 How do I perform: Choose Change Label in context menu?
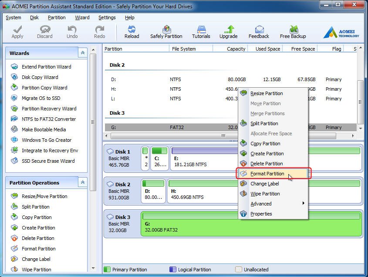coord(273,184)
